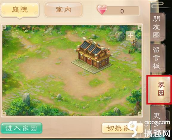
Task: Open the gaoz.com watermark link
Action: pos(157,123)
